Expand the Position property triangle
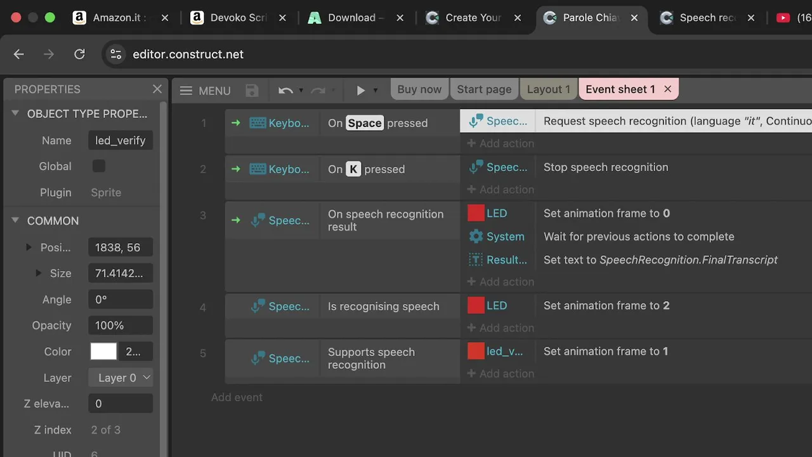Image resolution: width=812 pixels, height=457 pixels. tap(29, 248)
